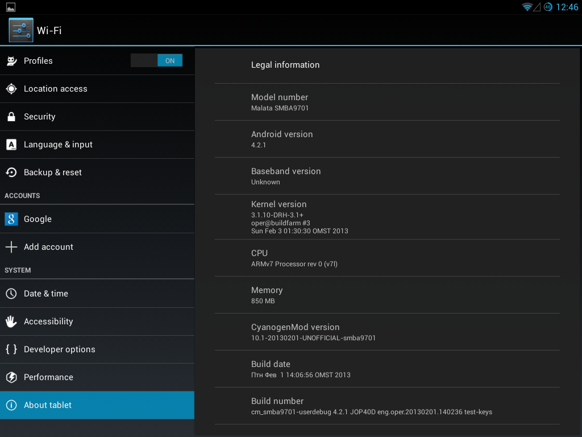582x437 pixels.
Task: Tap Build date entry
Action: 387,369
